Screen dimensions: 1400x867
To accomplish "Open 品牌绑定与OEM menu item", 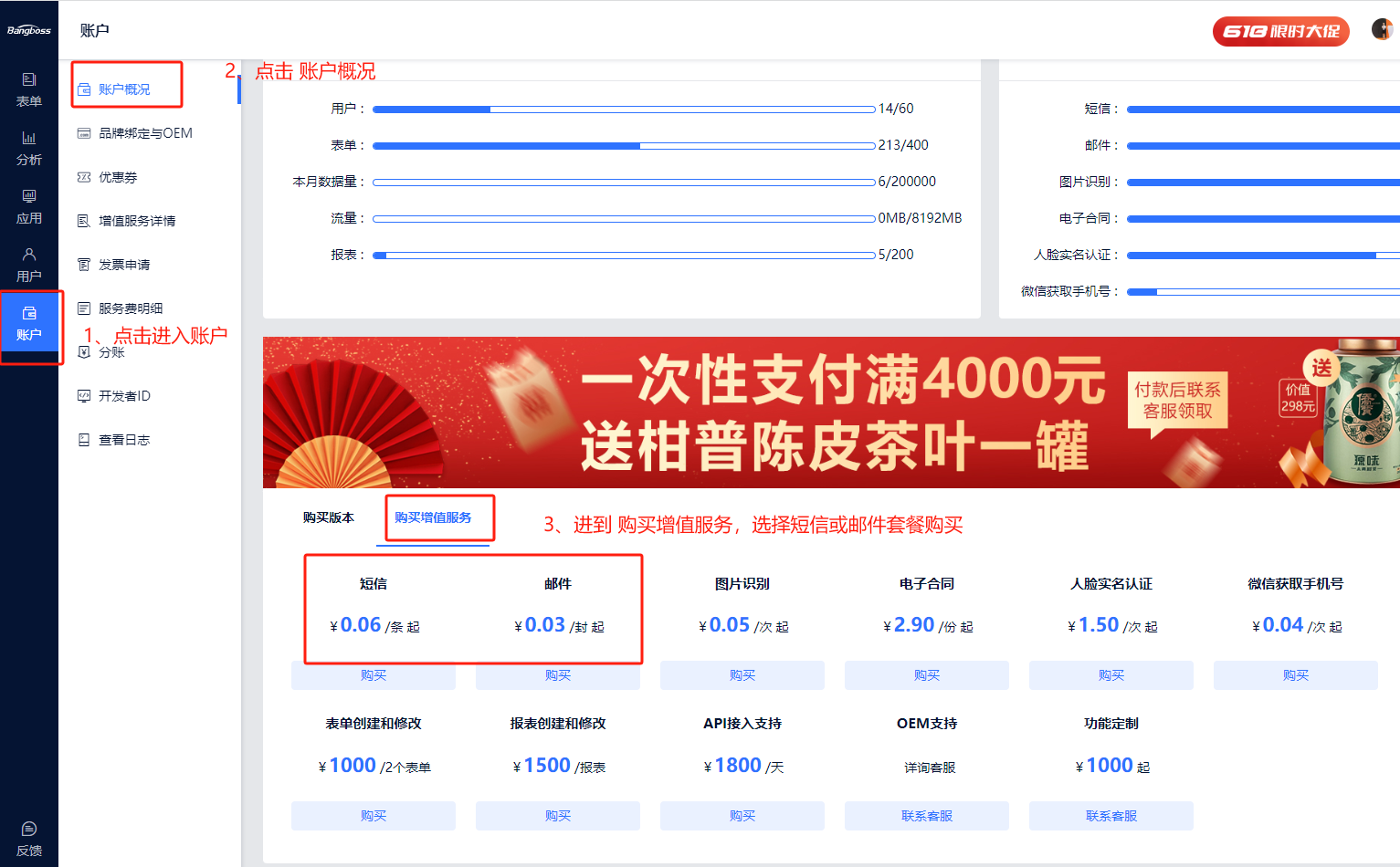I will click(x=144, y=133).
